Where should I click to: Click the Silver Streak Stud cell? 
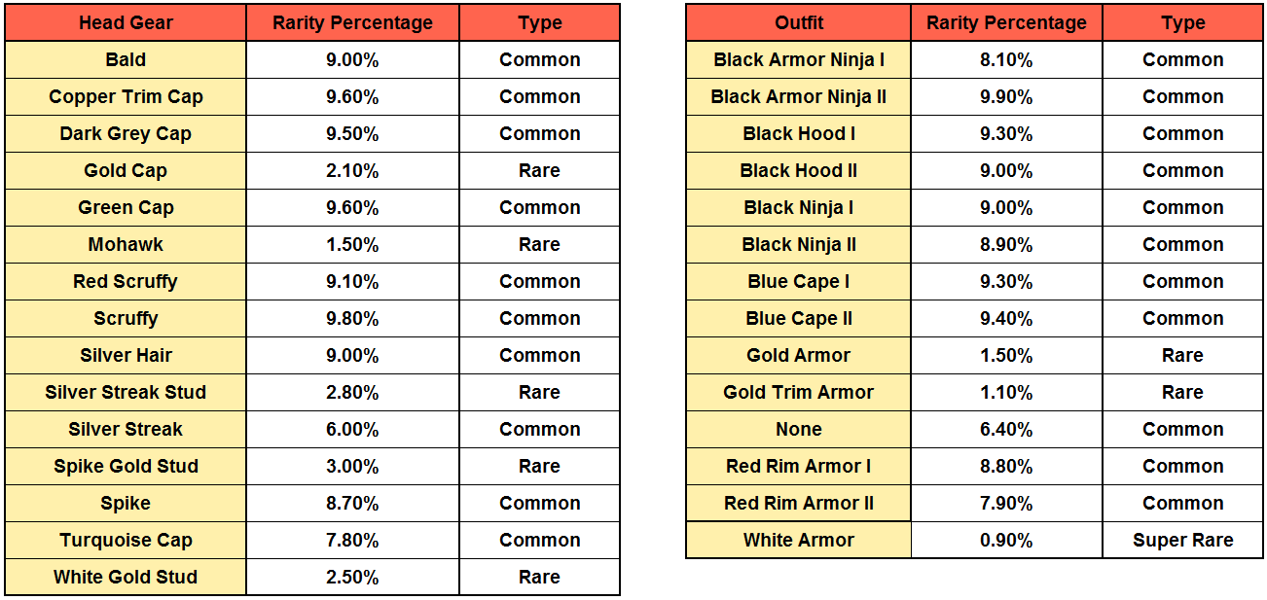[126, 392]
